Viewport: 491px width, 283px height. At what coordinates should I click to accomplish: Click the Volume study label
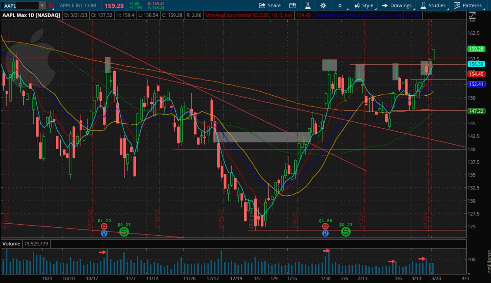click(x=12, y=244)
